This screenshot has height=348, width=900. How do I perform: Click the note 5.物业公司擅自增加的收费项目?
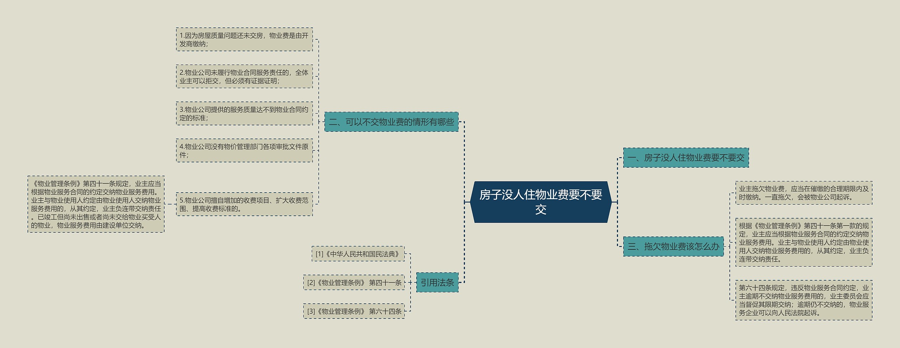244,204
